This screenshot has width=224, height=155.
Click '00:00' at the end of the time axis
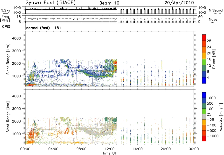pos(194,149)
